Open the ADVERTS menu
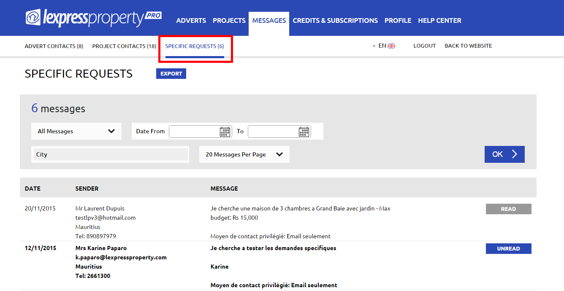The image size is (564, 291). [191, 20]
